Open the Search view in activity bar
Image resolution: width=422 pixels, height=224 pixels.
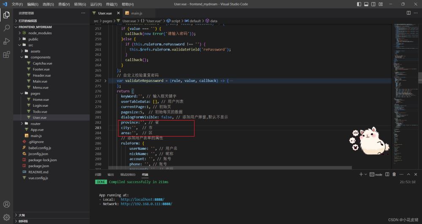(6, 28)
